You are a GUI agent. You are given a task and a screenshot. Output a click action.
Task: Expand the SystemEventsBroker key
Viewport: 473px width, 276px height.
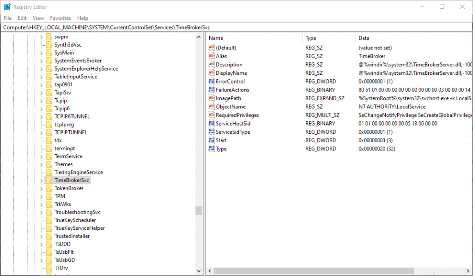point(41,61)
